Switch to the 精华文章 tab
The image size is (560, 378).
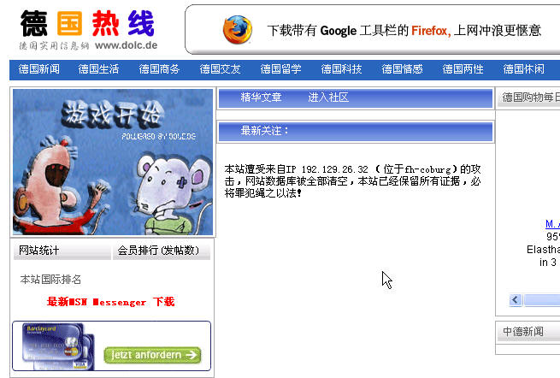(x=261, y=97)
